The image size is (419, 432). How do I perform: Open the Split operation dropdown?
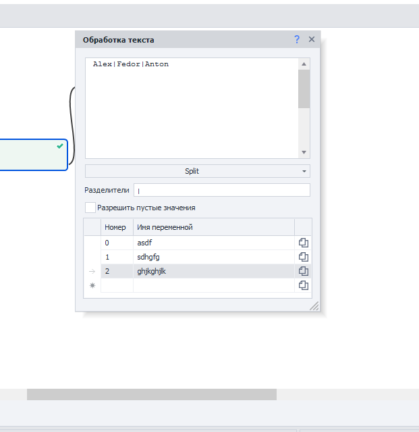pos(197,172)
